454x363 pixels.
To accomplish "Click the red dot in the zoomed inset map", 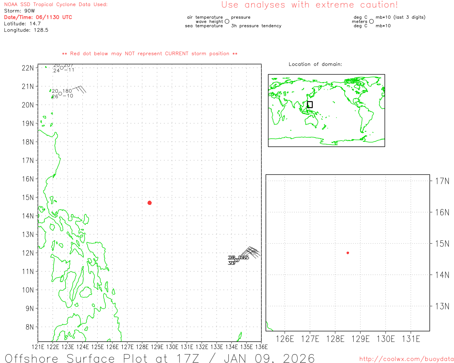I will [348, 253].
